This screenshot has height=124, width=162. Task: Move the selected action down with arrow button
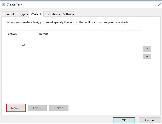(147, 57)
